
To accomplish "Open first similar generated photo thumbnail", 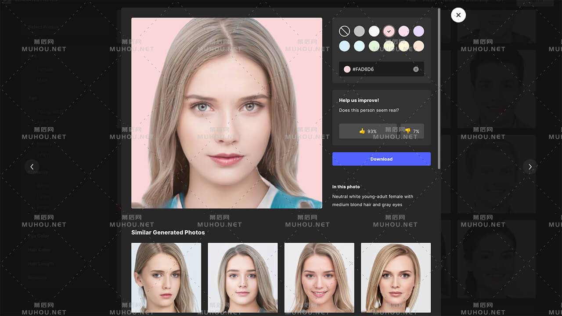I will [166, 277].
